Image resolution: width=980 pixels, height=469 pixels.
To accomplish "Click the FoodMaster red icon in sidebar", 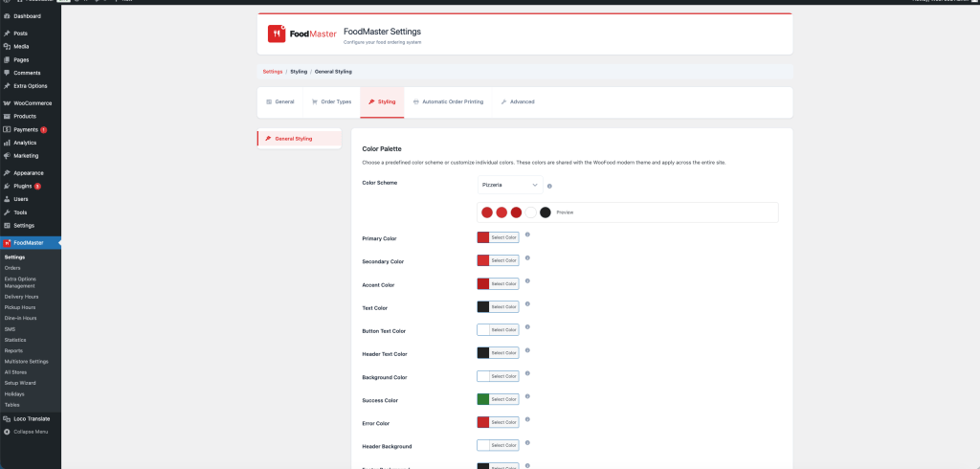I will 7,242.
